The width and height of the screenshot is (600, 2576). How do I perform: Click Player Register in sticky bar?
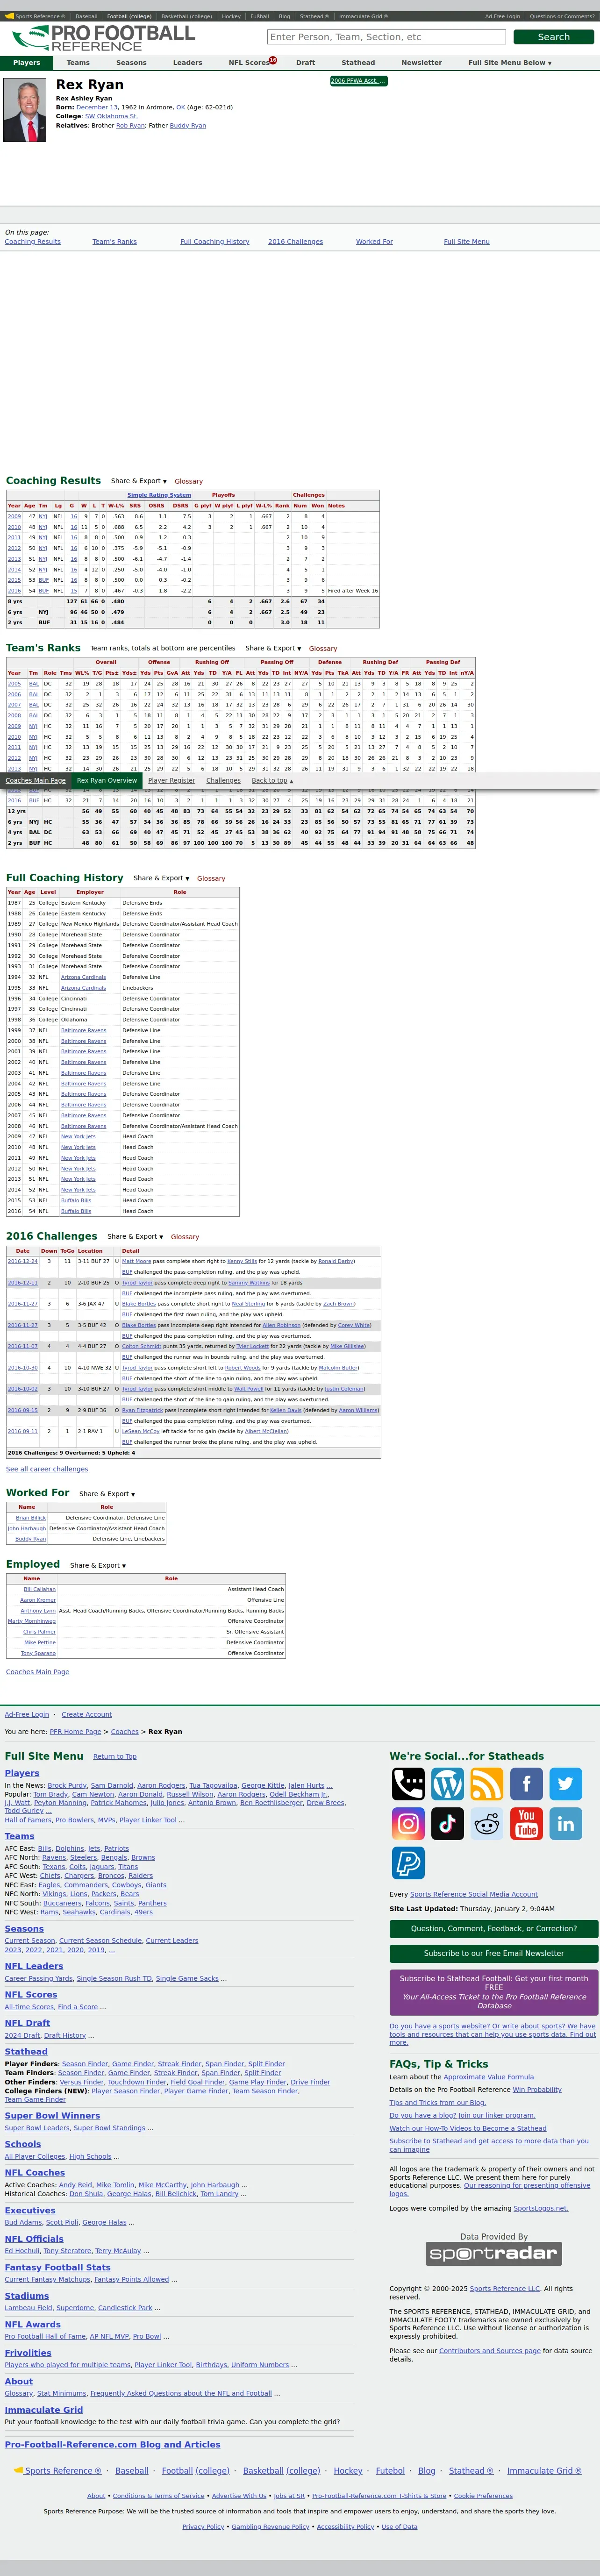[172, 780]
